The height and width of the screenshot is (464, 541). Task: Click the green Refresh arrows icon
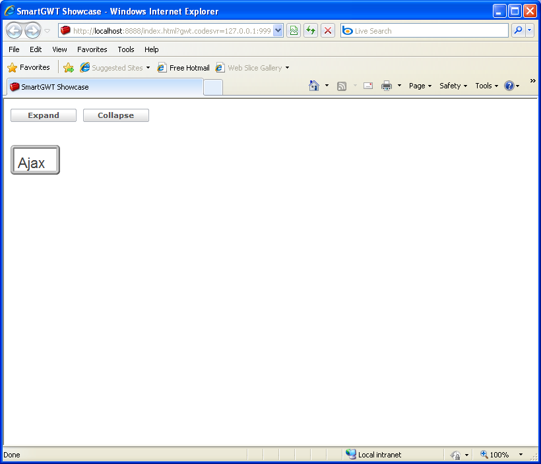(x=311, y=31)
